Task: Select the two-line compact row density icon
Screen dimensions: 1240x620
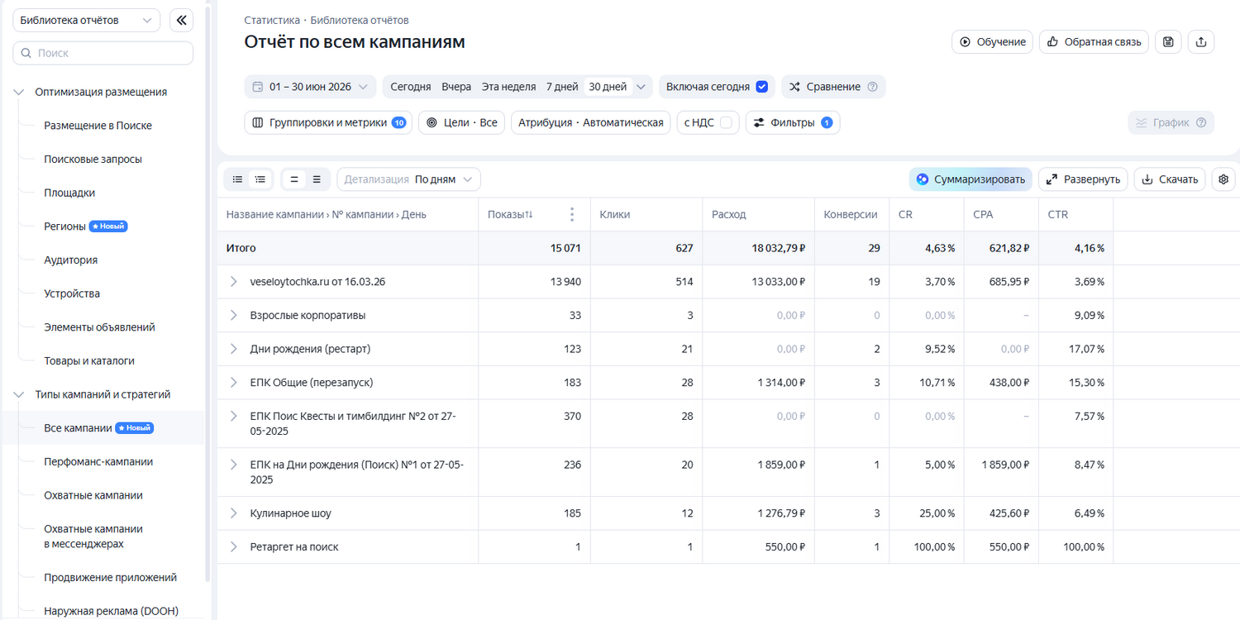Action: tap(294, 179)
